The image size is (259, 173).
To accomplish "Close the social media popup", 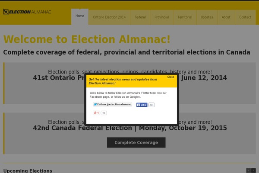I will (171, 77).
